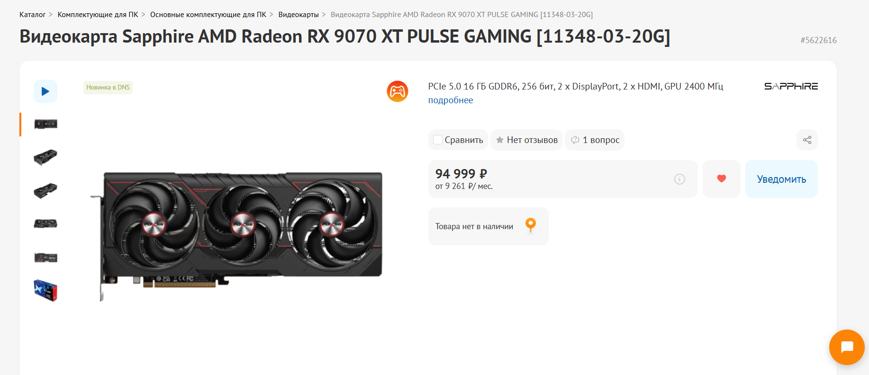Image resolution: width=869 pixels, height=375 pixels.
Task: Open Нет отзывов reviews button
Action: pos(526,140)
